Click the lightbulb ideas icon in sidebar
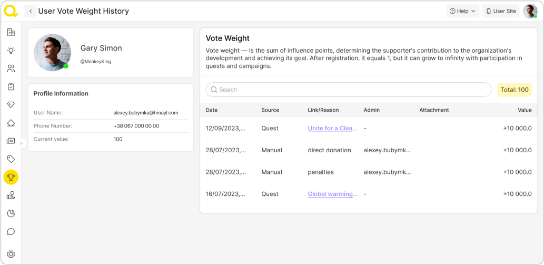 click(x=11, y=51)
